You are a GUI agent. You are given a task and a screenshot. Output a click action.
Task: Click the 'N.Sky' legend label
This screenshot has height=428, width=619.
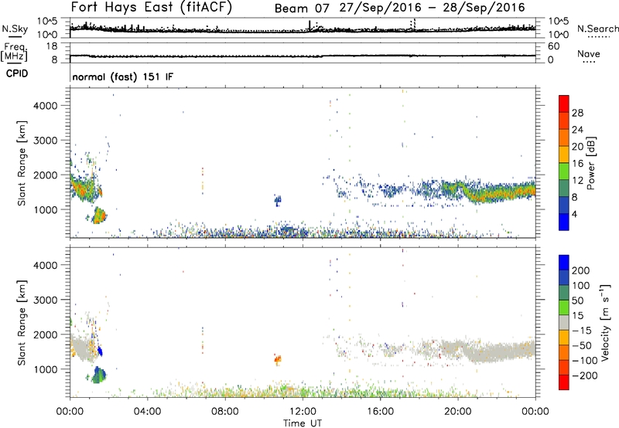pos(15,29)
